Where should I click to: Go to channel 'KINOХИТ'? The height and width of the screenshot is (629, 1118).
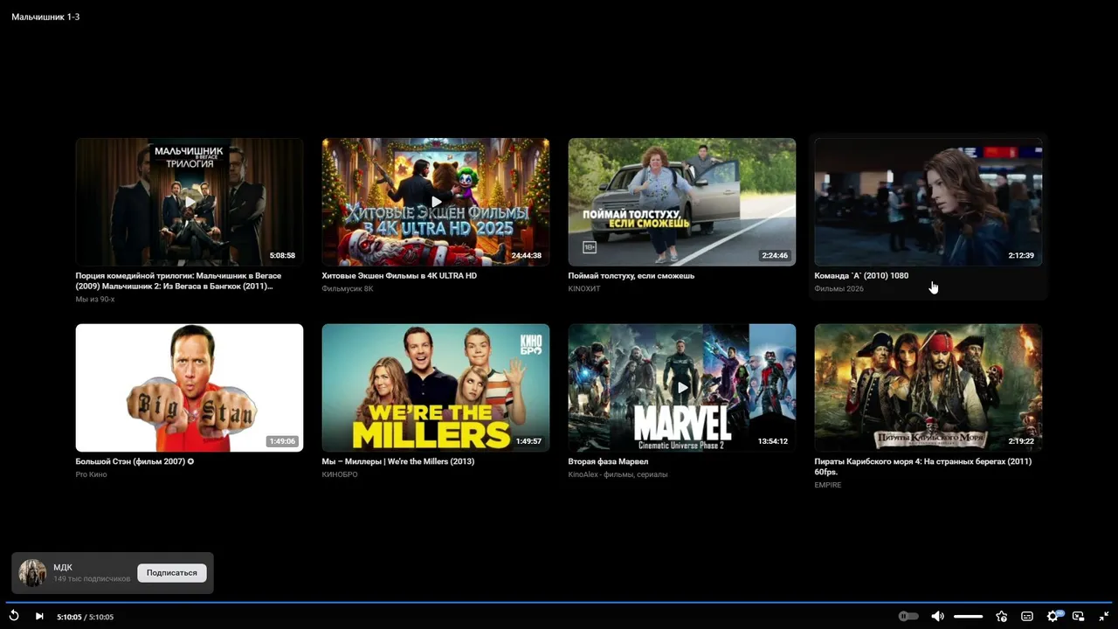point(584,289)
